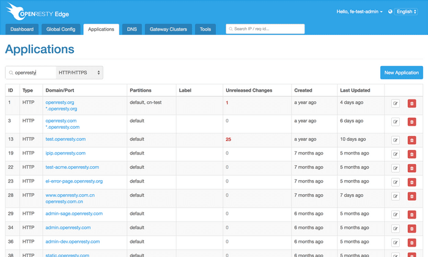Edit the admin-sage.openresty.com application

point(395,215)
